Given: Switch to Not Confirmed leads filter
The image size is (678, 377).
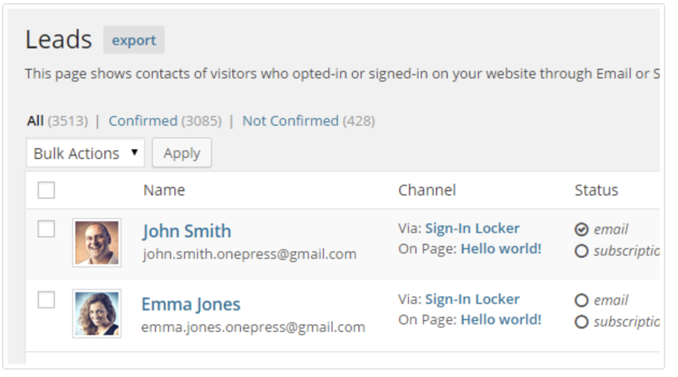Looking at the screenshot, I should pos(290,121).
